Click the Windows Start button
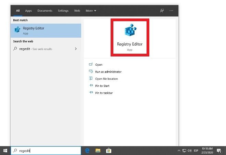Image resolution: width=226 pixels, height=155 pixels. click(5, 151)
